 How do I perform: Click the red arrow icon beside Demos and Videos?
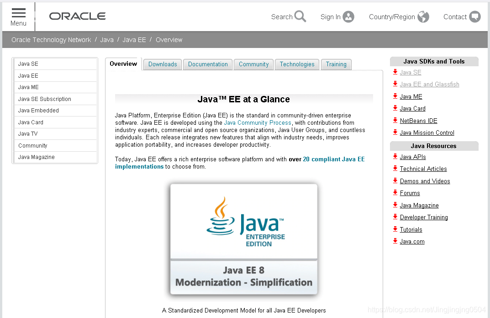(x=395, y=181)
